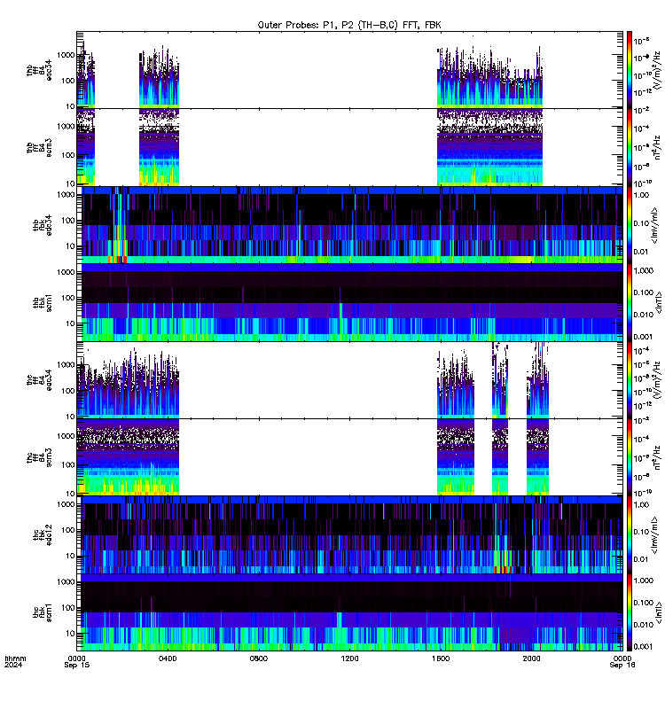Viewport: 665px width, 709px height.
Task: Click the '0800' time axis label
Action: [259, 658]
